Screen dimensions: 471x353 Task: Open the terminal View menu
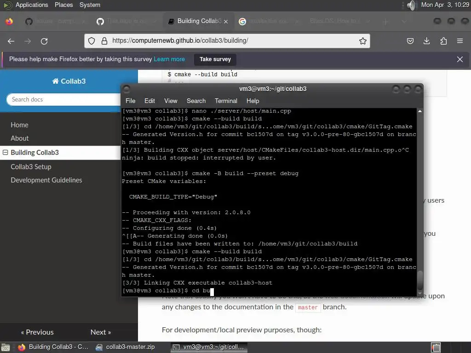click(x=171, y=101)
